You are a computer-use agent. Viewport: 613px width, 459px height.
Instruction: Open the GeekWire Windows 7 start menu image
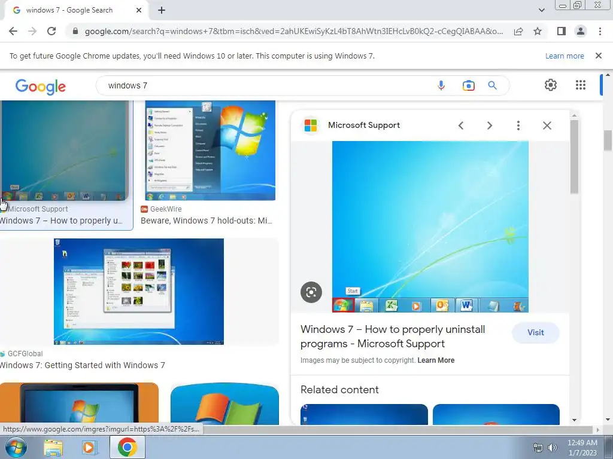click(x=210, y=150)
